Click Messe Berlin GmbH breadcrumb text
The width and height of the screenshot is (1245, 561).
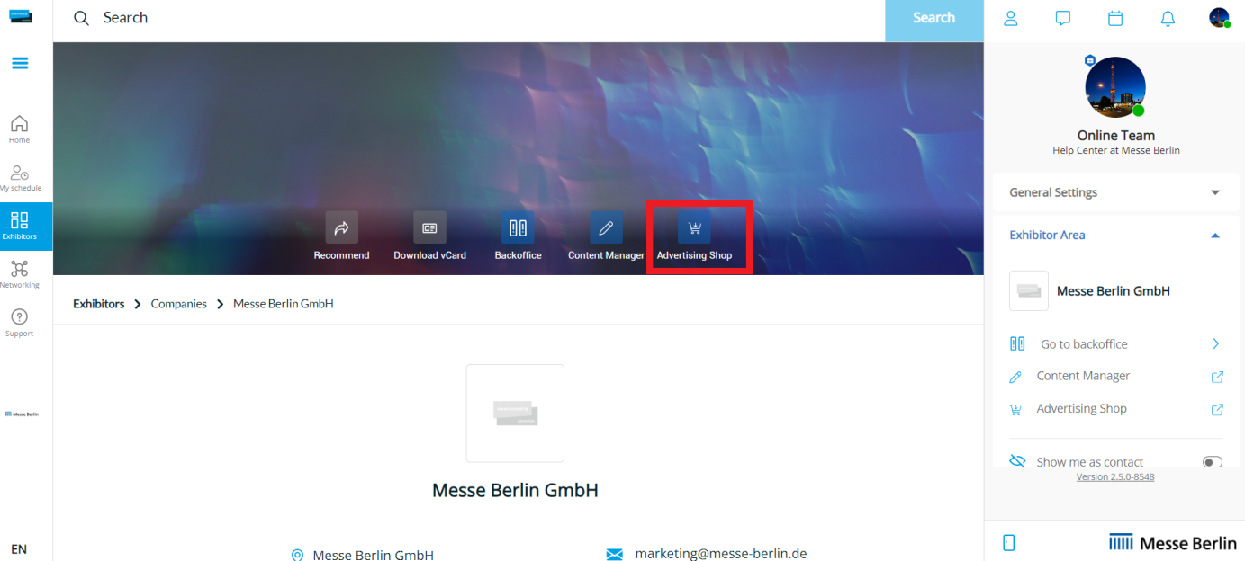[x=284, y=304]
